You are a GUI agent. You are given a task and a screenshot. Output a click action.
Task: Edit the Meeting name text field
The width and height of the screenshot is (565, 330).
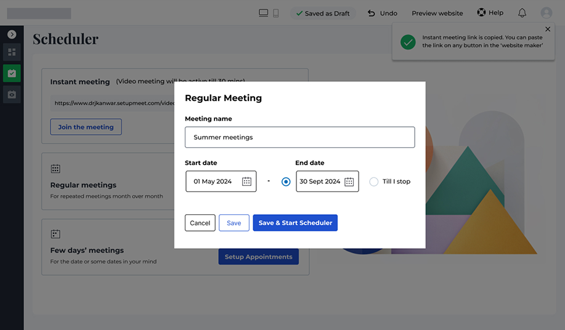[299, 137]
